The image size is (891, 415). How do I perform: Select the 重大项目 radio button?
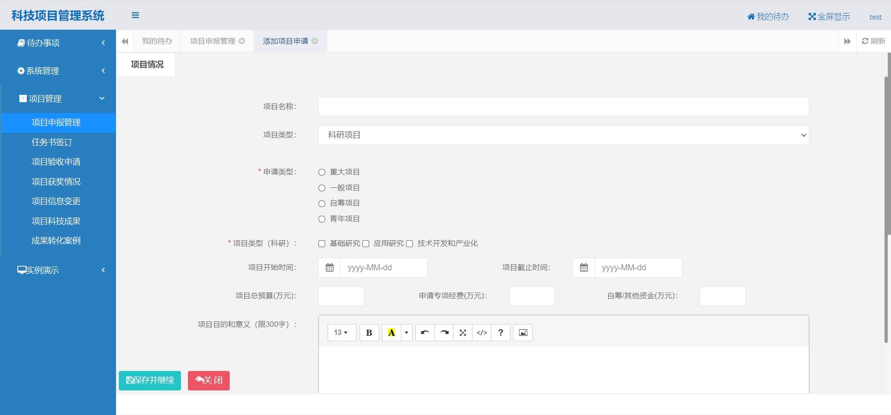[322, 172]
